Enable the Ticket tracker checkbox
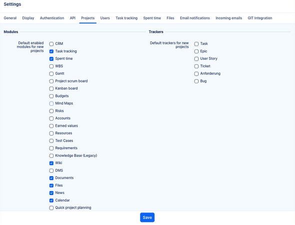The image size is (295, 225). 196,66
